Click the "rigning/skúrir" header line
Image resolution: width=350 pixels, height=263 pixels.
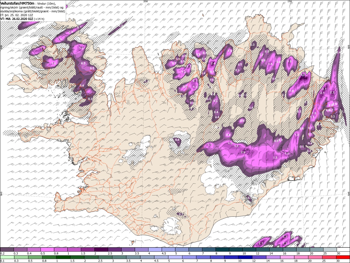(32, 7)
